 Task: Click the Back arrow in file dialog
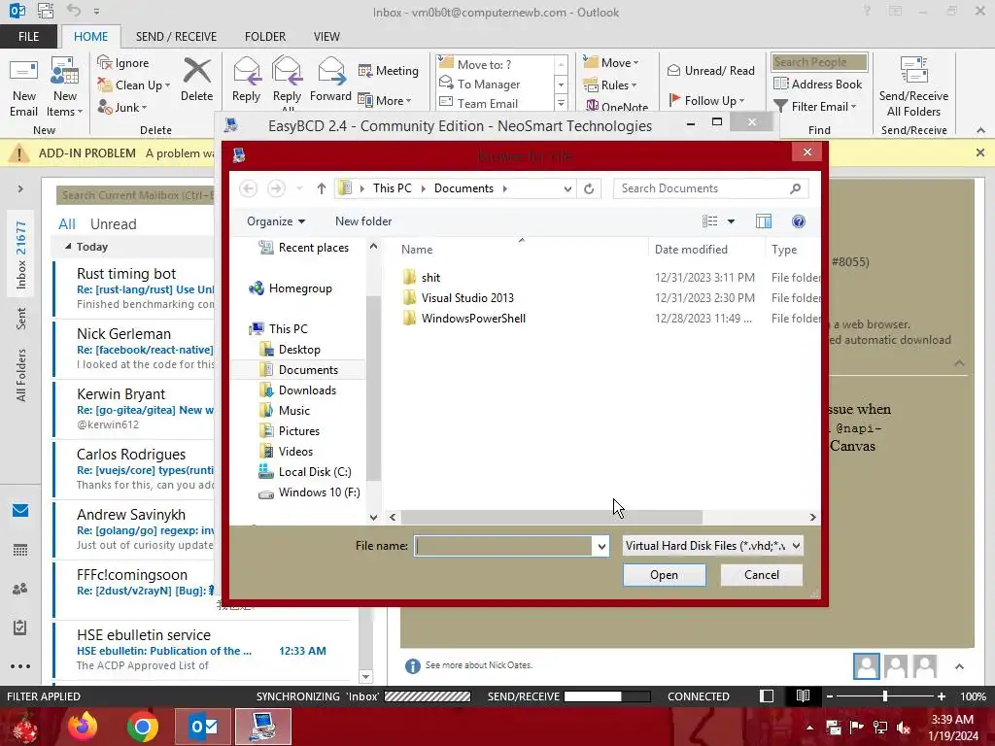pos(249,188)
